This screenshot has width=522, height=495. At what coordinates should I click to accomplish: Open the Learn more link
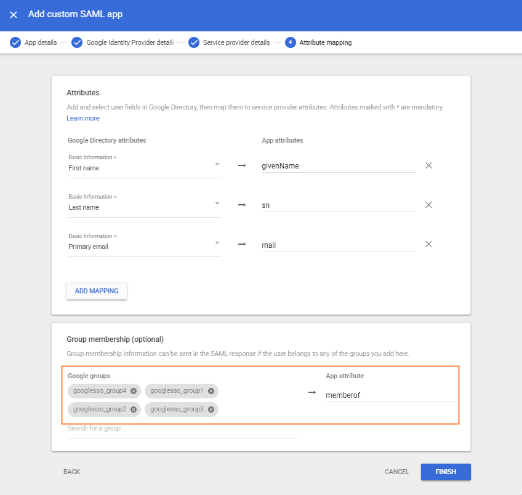coord(83,118)
